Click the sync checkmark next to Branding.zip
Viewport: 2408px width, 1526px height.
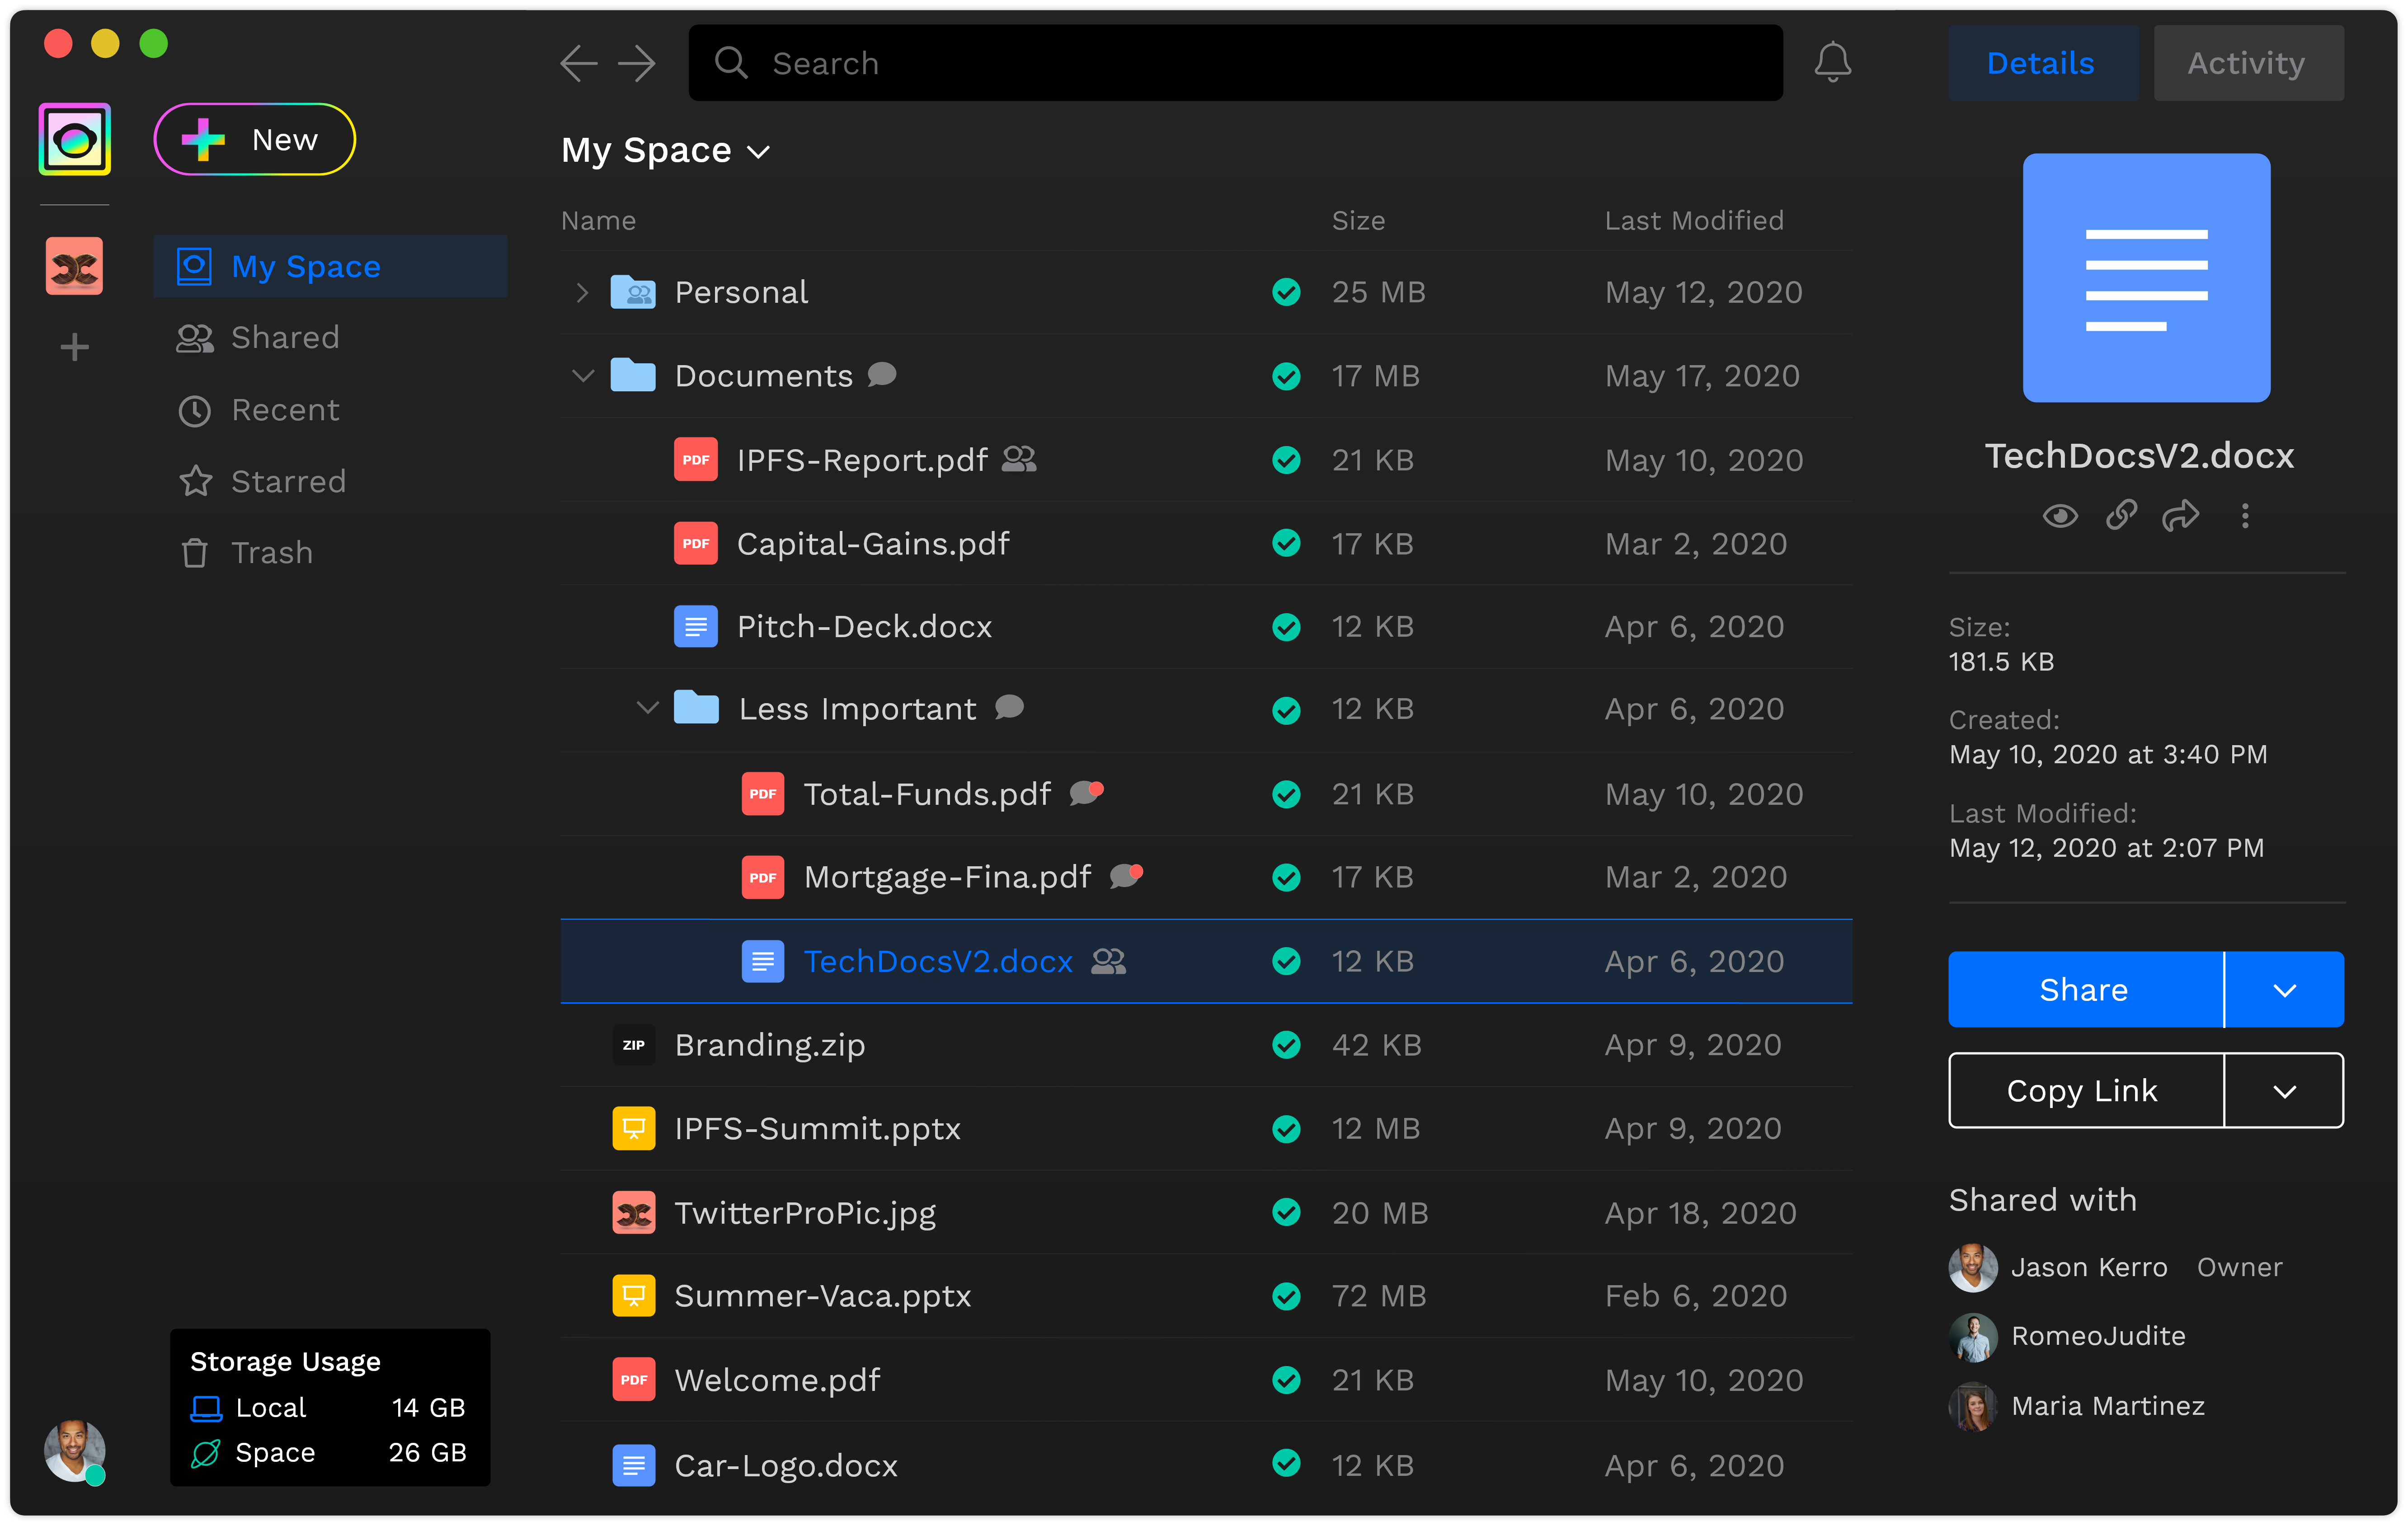(x=1286, y=1044)
